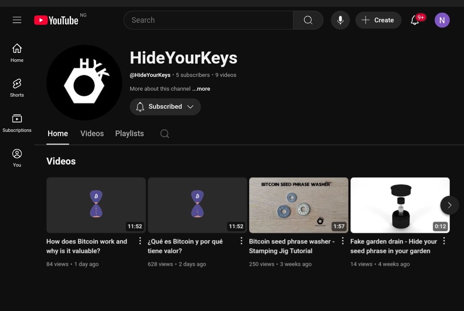Open options for "Fake garden drain" video

point(444,241)
